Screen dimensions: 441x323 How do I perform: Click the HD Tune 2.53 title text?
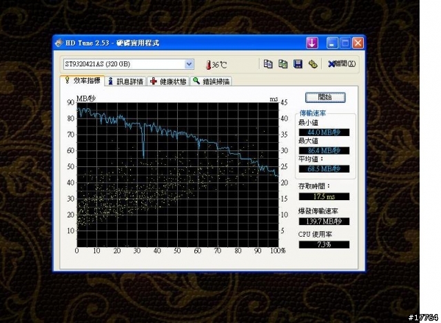coord(112,43)
